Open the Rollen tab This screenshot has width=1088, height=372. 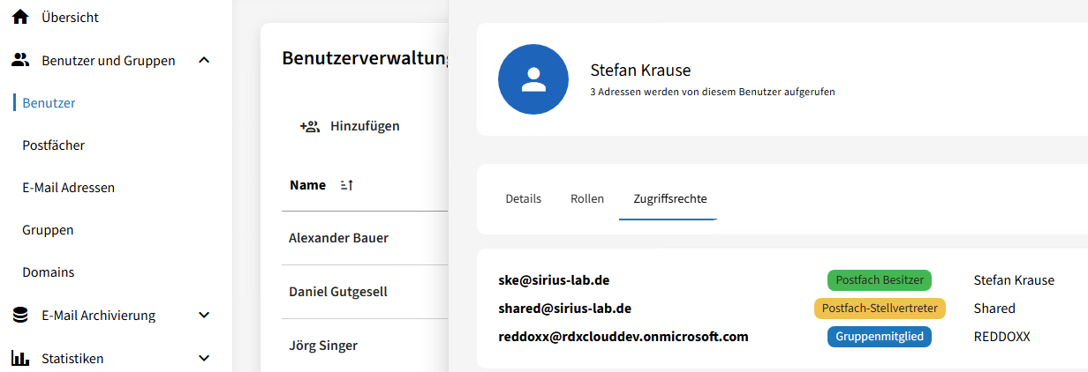(x=587, y=199)
